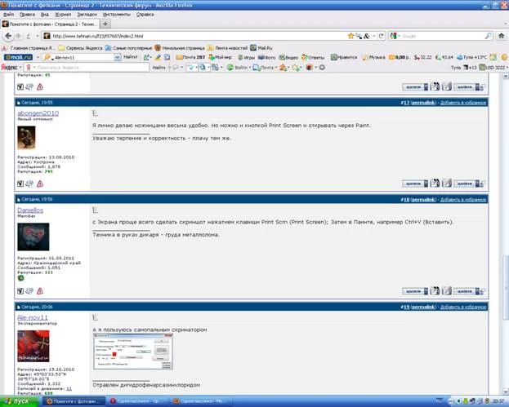Open the dropdown arrow beside the mail.ru logo
Viewport: 509px width, 407px height.
click(x=38, y=57)
